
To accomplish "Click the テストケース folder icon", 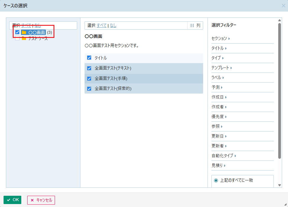I will 24,38.
